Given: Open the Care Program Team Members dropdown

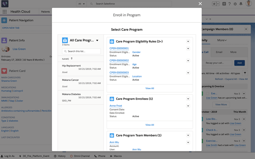Looking at the screenshot, I should 188,135.
